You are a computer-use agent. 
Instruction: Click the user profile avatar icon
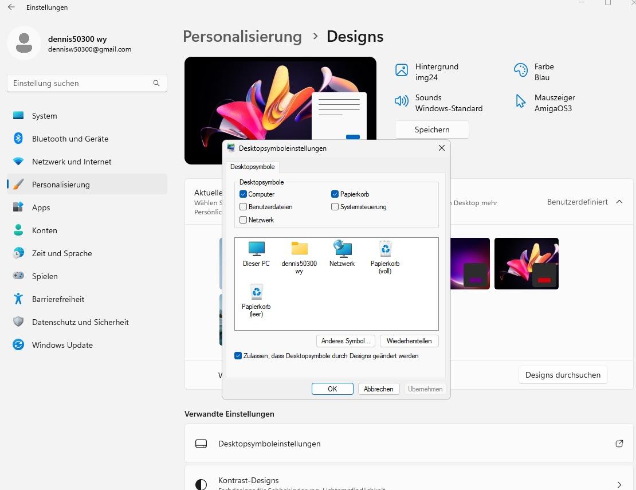pos(24,43)
